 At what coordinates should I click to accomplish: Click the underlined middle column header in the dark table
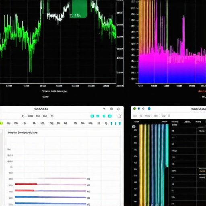(x=187, y=122)
